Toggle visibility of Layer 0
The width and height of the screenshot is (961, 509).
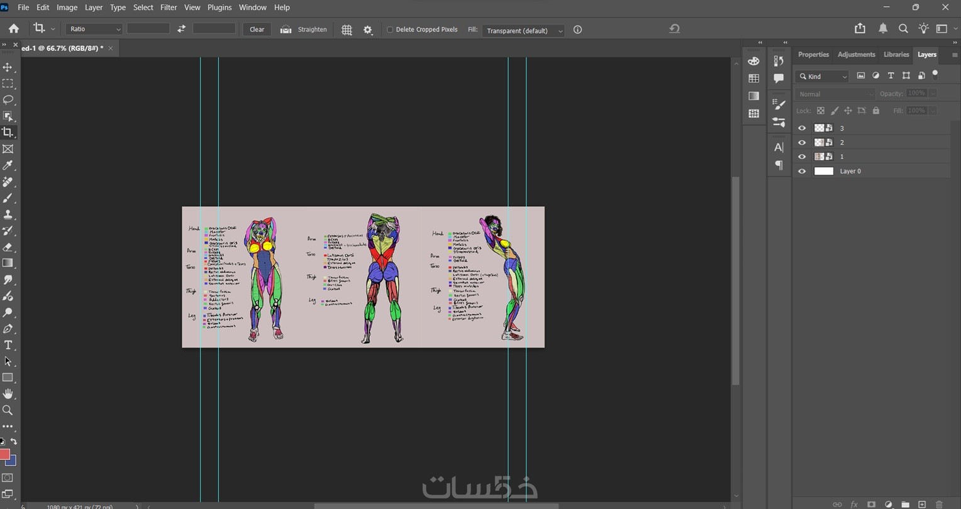coord(802,171)
